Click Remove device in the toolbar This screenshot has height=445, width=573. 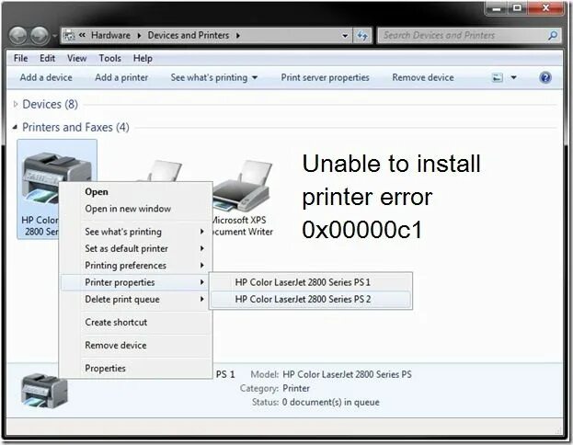tap(423, 78)
